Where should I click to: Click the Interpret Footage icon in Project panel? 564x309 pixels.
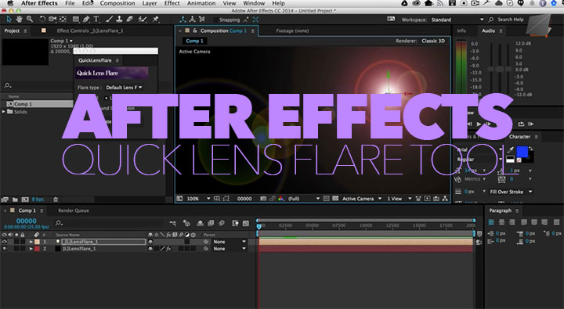coord(5,199)
